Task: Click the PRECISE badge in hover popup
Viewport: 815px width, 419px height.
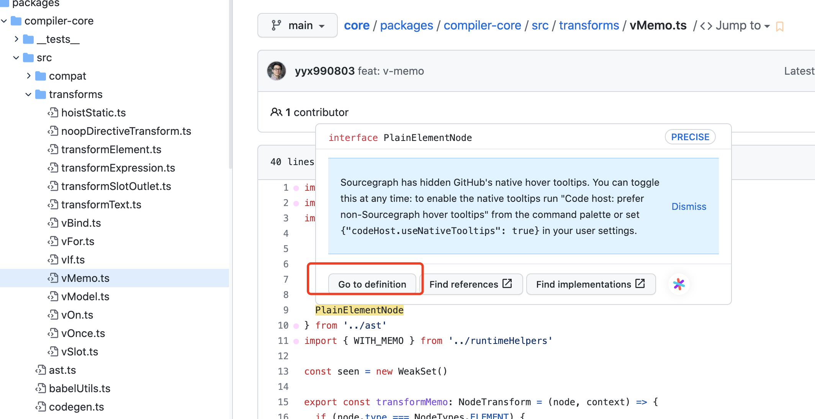Action: 690,137
